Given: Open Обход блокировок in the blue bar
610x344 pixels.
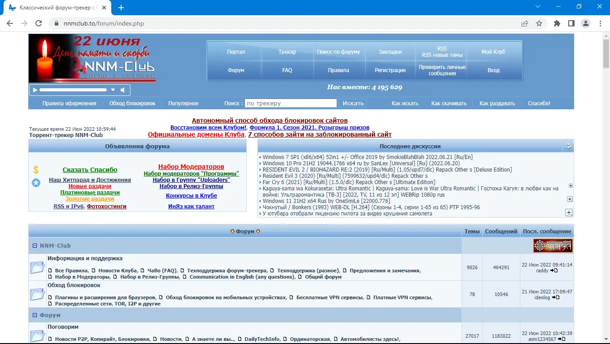Looking at the screenshot, I should (x=132, y=103).
